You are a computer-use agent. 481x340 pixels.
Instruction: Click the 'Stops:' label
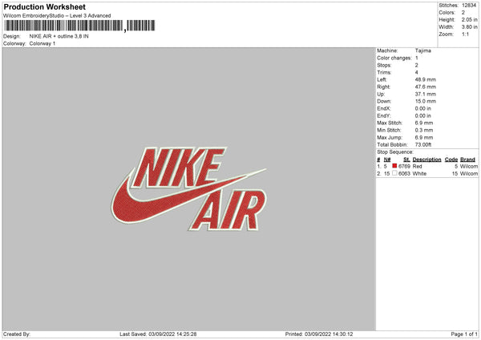(x=384, y=66)
